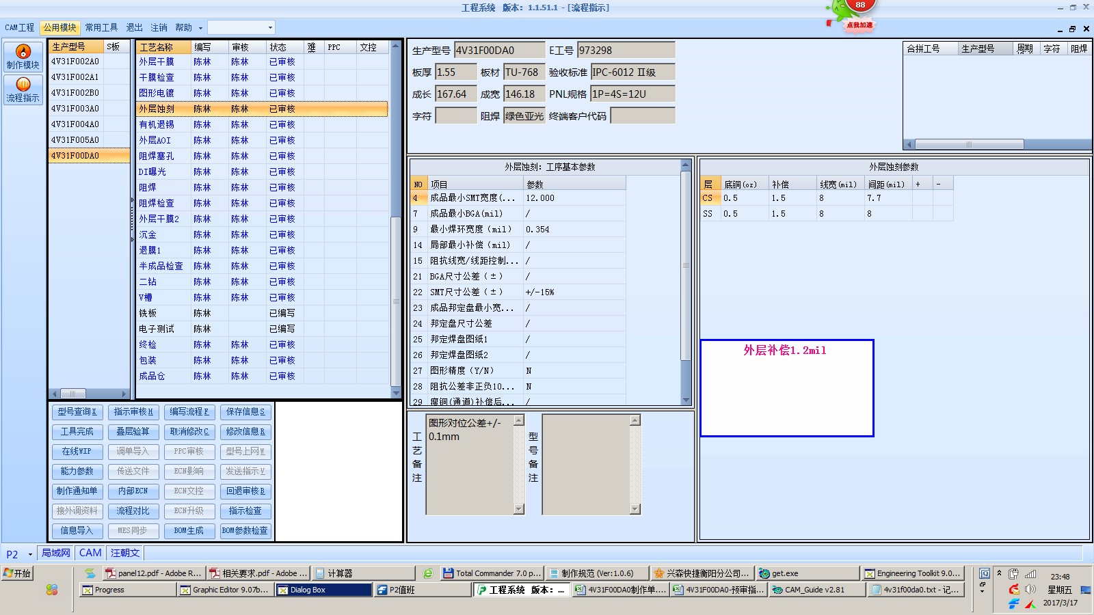Open 兴森快捷衡阳分公司 taskbar window
The width and height of the screenshot is (1094, 615).
(702, 573)
